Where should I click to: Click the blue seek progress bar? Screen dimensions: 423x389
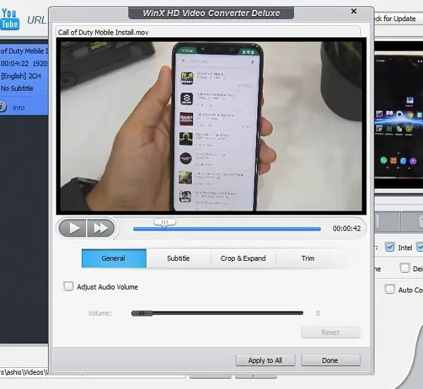(227, 229)
